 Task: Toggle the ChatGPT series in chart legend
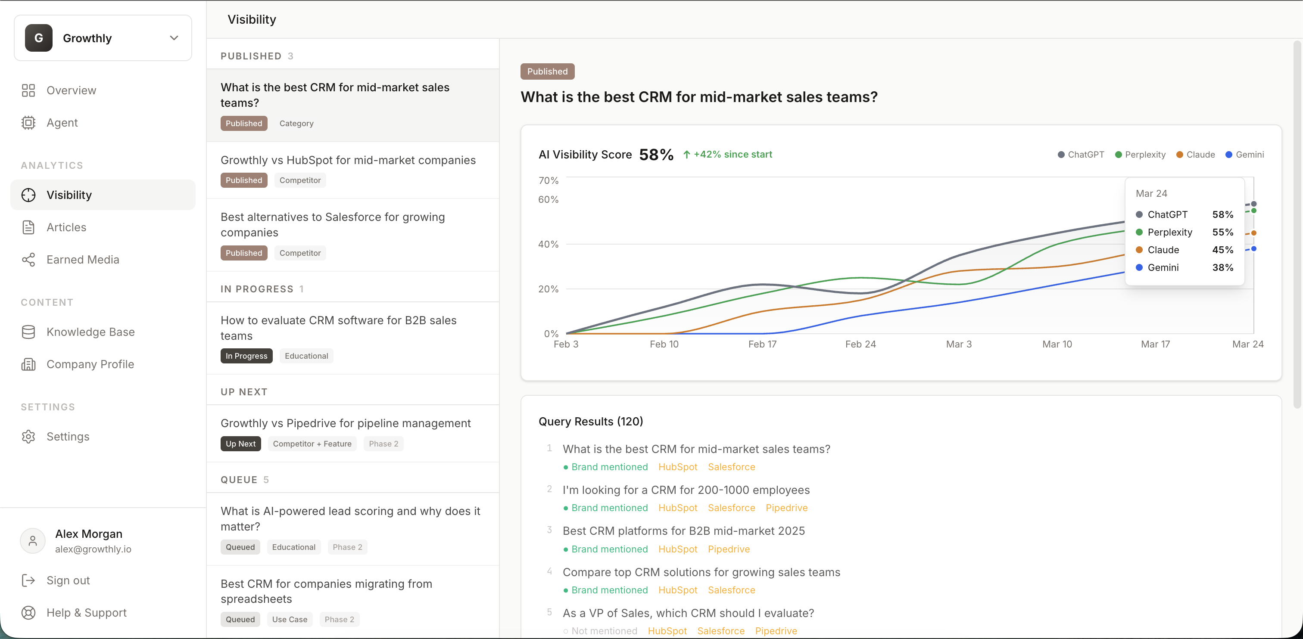click(x=1081, y=155)
